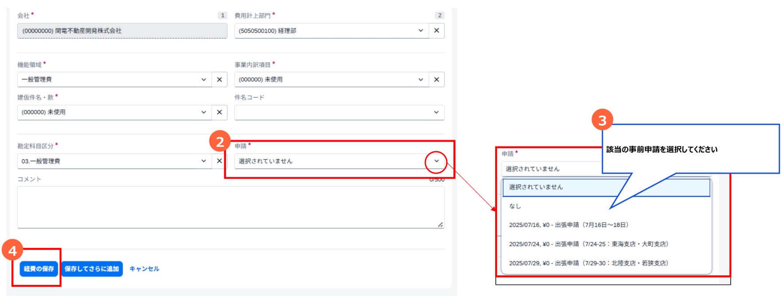Select the 2025/07/16 出張申請 entry

(568, 225)
